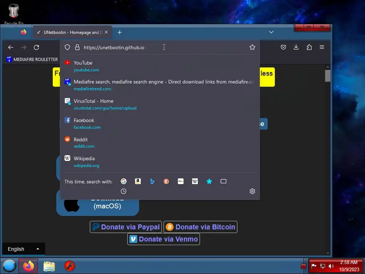
Task: Close the UNetbootin tab
Action: pyautogui.click(x=106, y=32)
